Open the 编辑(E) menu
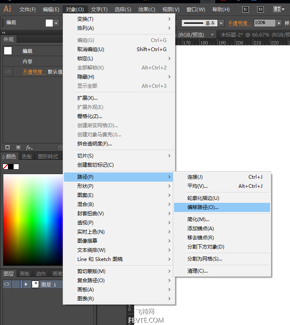 [51, 10]
